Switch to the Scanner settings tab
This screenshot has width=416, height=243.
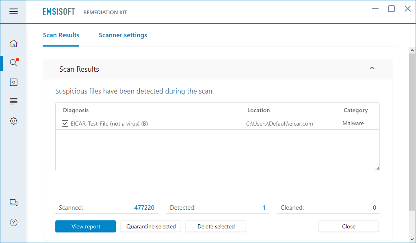[x=123, y=35]
